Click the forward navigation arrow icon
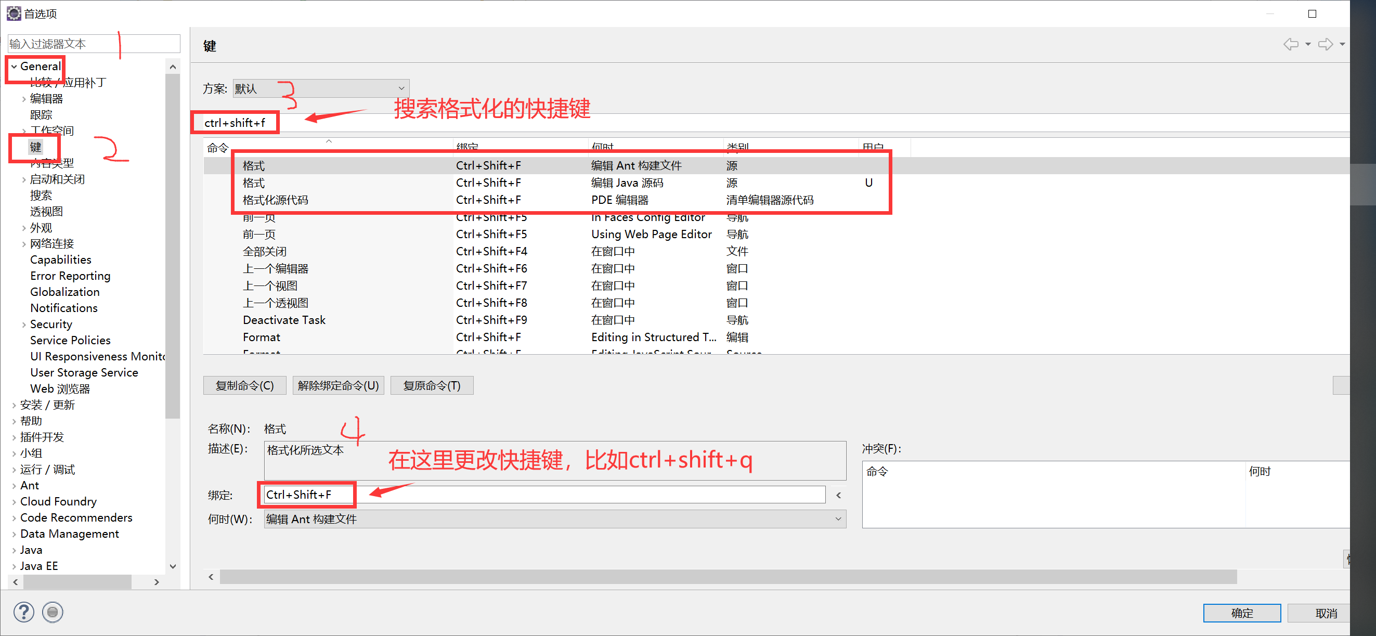This screenshot has width=1376, height=636. tap(1325, 44)
